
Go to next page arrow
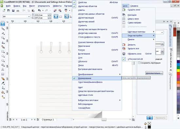32,120
